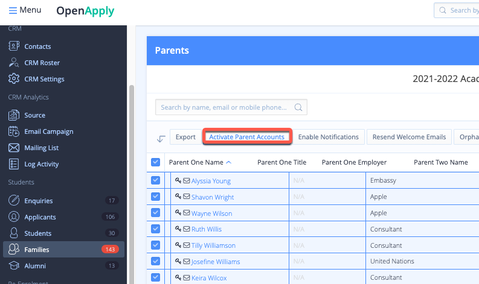This screenshot has height=284, width=479.
Task: Open Applicants in the sidebar
Action: pos(40,217)
